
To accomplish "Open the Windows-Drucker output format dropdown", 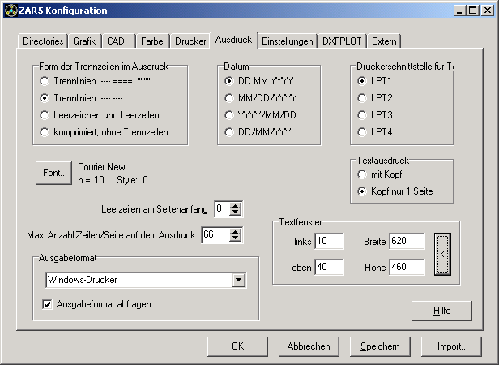I will 237,280.
